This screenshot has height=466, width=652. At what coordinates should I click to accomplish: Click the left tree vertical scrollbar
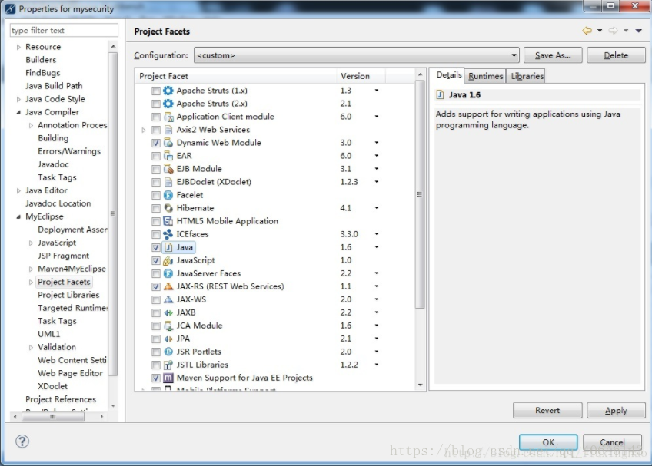tap(113, 214)
